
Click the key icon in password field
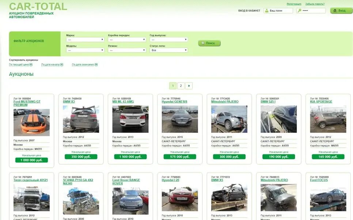tap(299, 11)
